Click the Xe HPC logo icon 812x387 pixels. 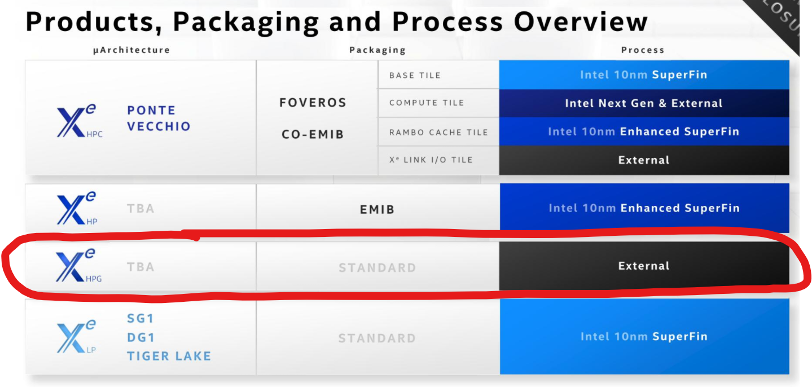tap(80, 118)
